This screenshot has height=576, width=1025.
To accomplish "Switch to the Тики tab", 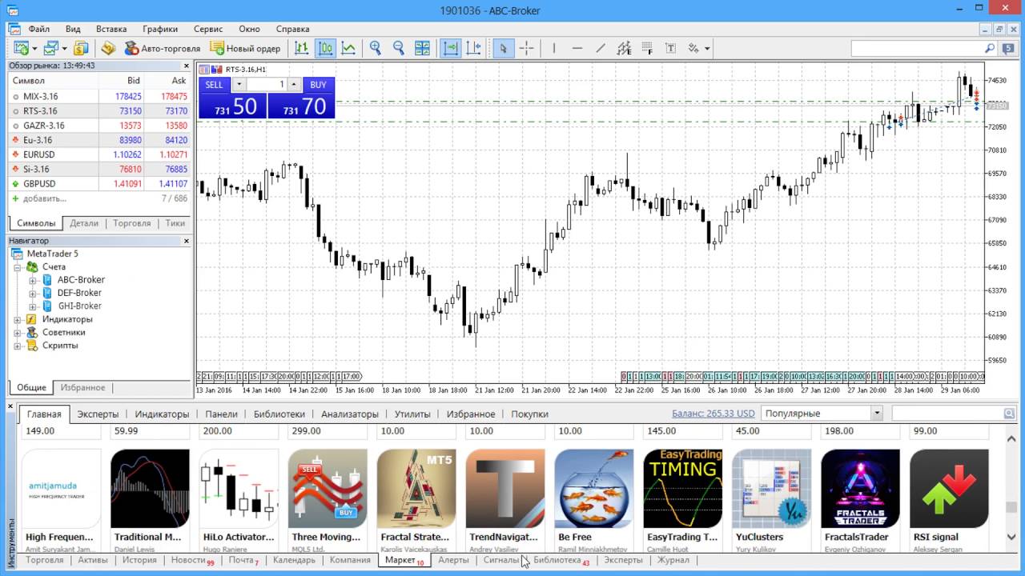I will pyautogui.click(x=175, y=223).
